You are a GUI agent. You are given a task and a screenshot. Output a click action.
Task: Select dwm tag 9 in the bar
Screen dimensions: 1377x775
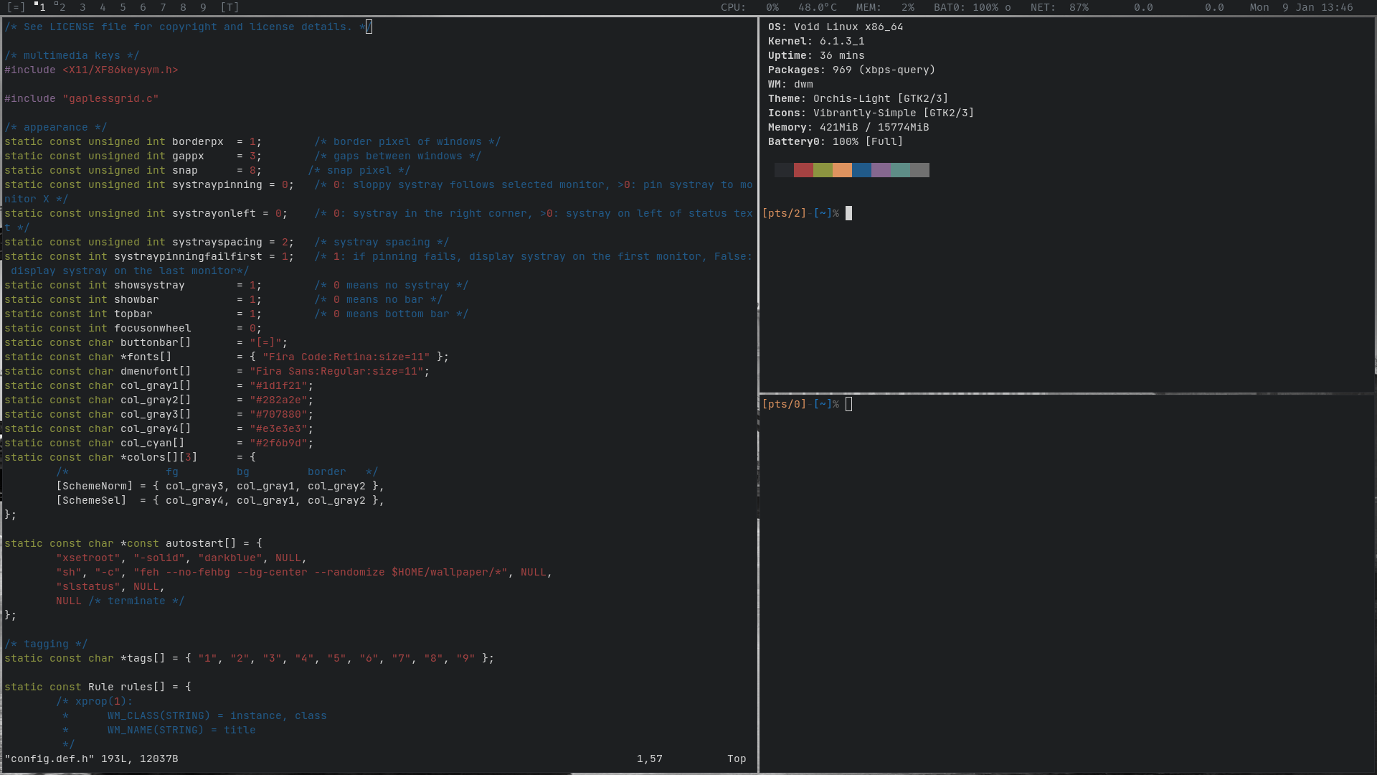click(x=203, y=7)
